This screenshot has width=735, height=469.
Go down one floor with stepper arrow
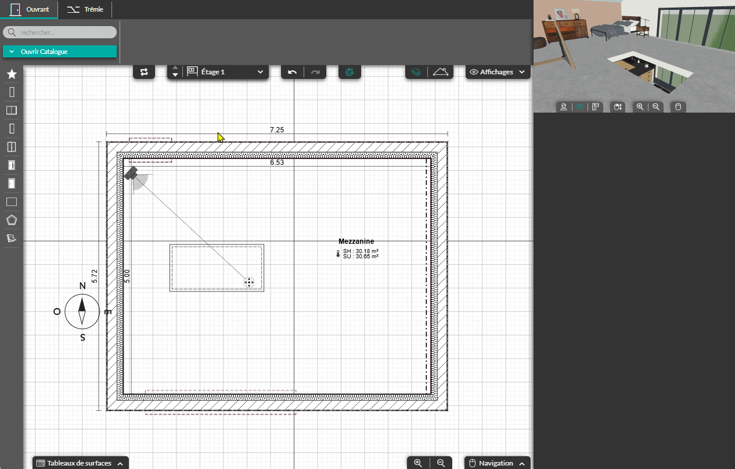[x=175, y=75]
